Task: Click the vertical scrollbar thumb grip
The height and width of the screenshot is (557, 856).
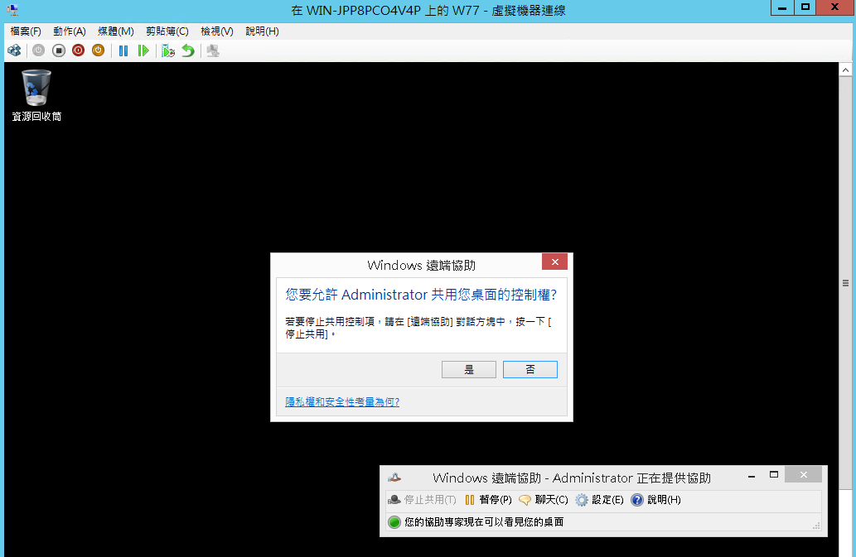Action: pyautogui.click(x=845, y=283)
